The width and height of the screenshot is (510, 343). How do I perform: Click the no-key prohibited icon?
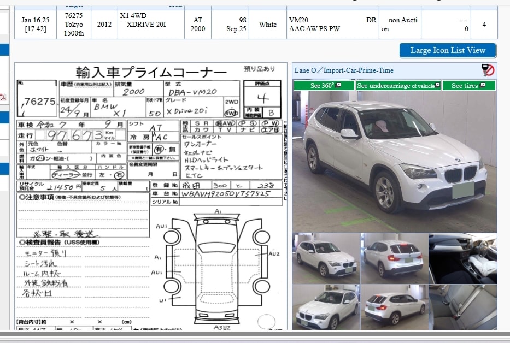(488, 70)
